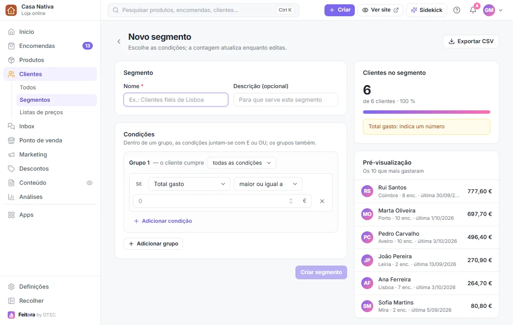
Task: Click the Criar segmento button
Action: [321, 272]
